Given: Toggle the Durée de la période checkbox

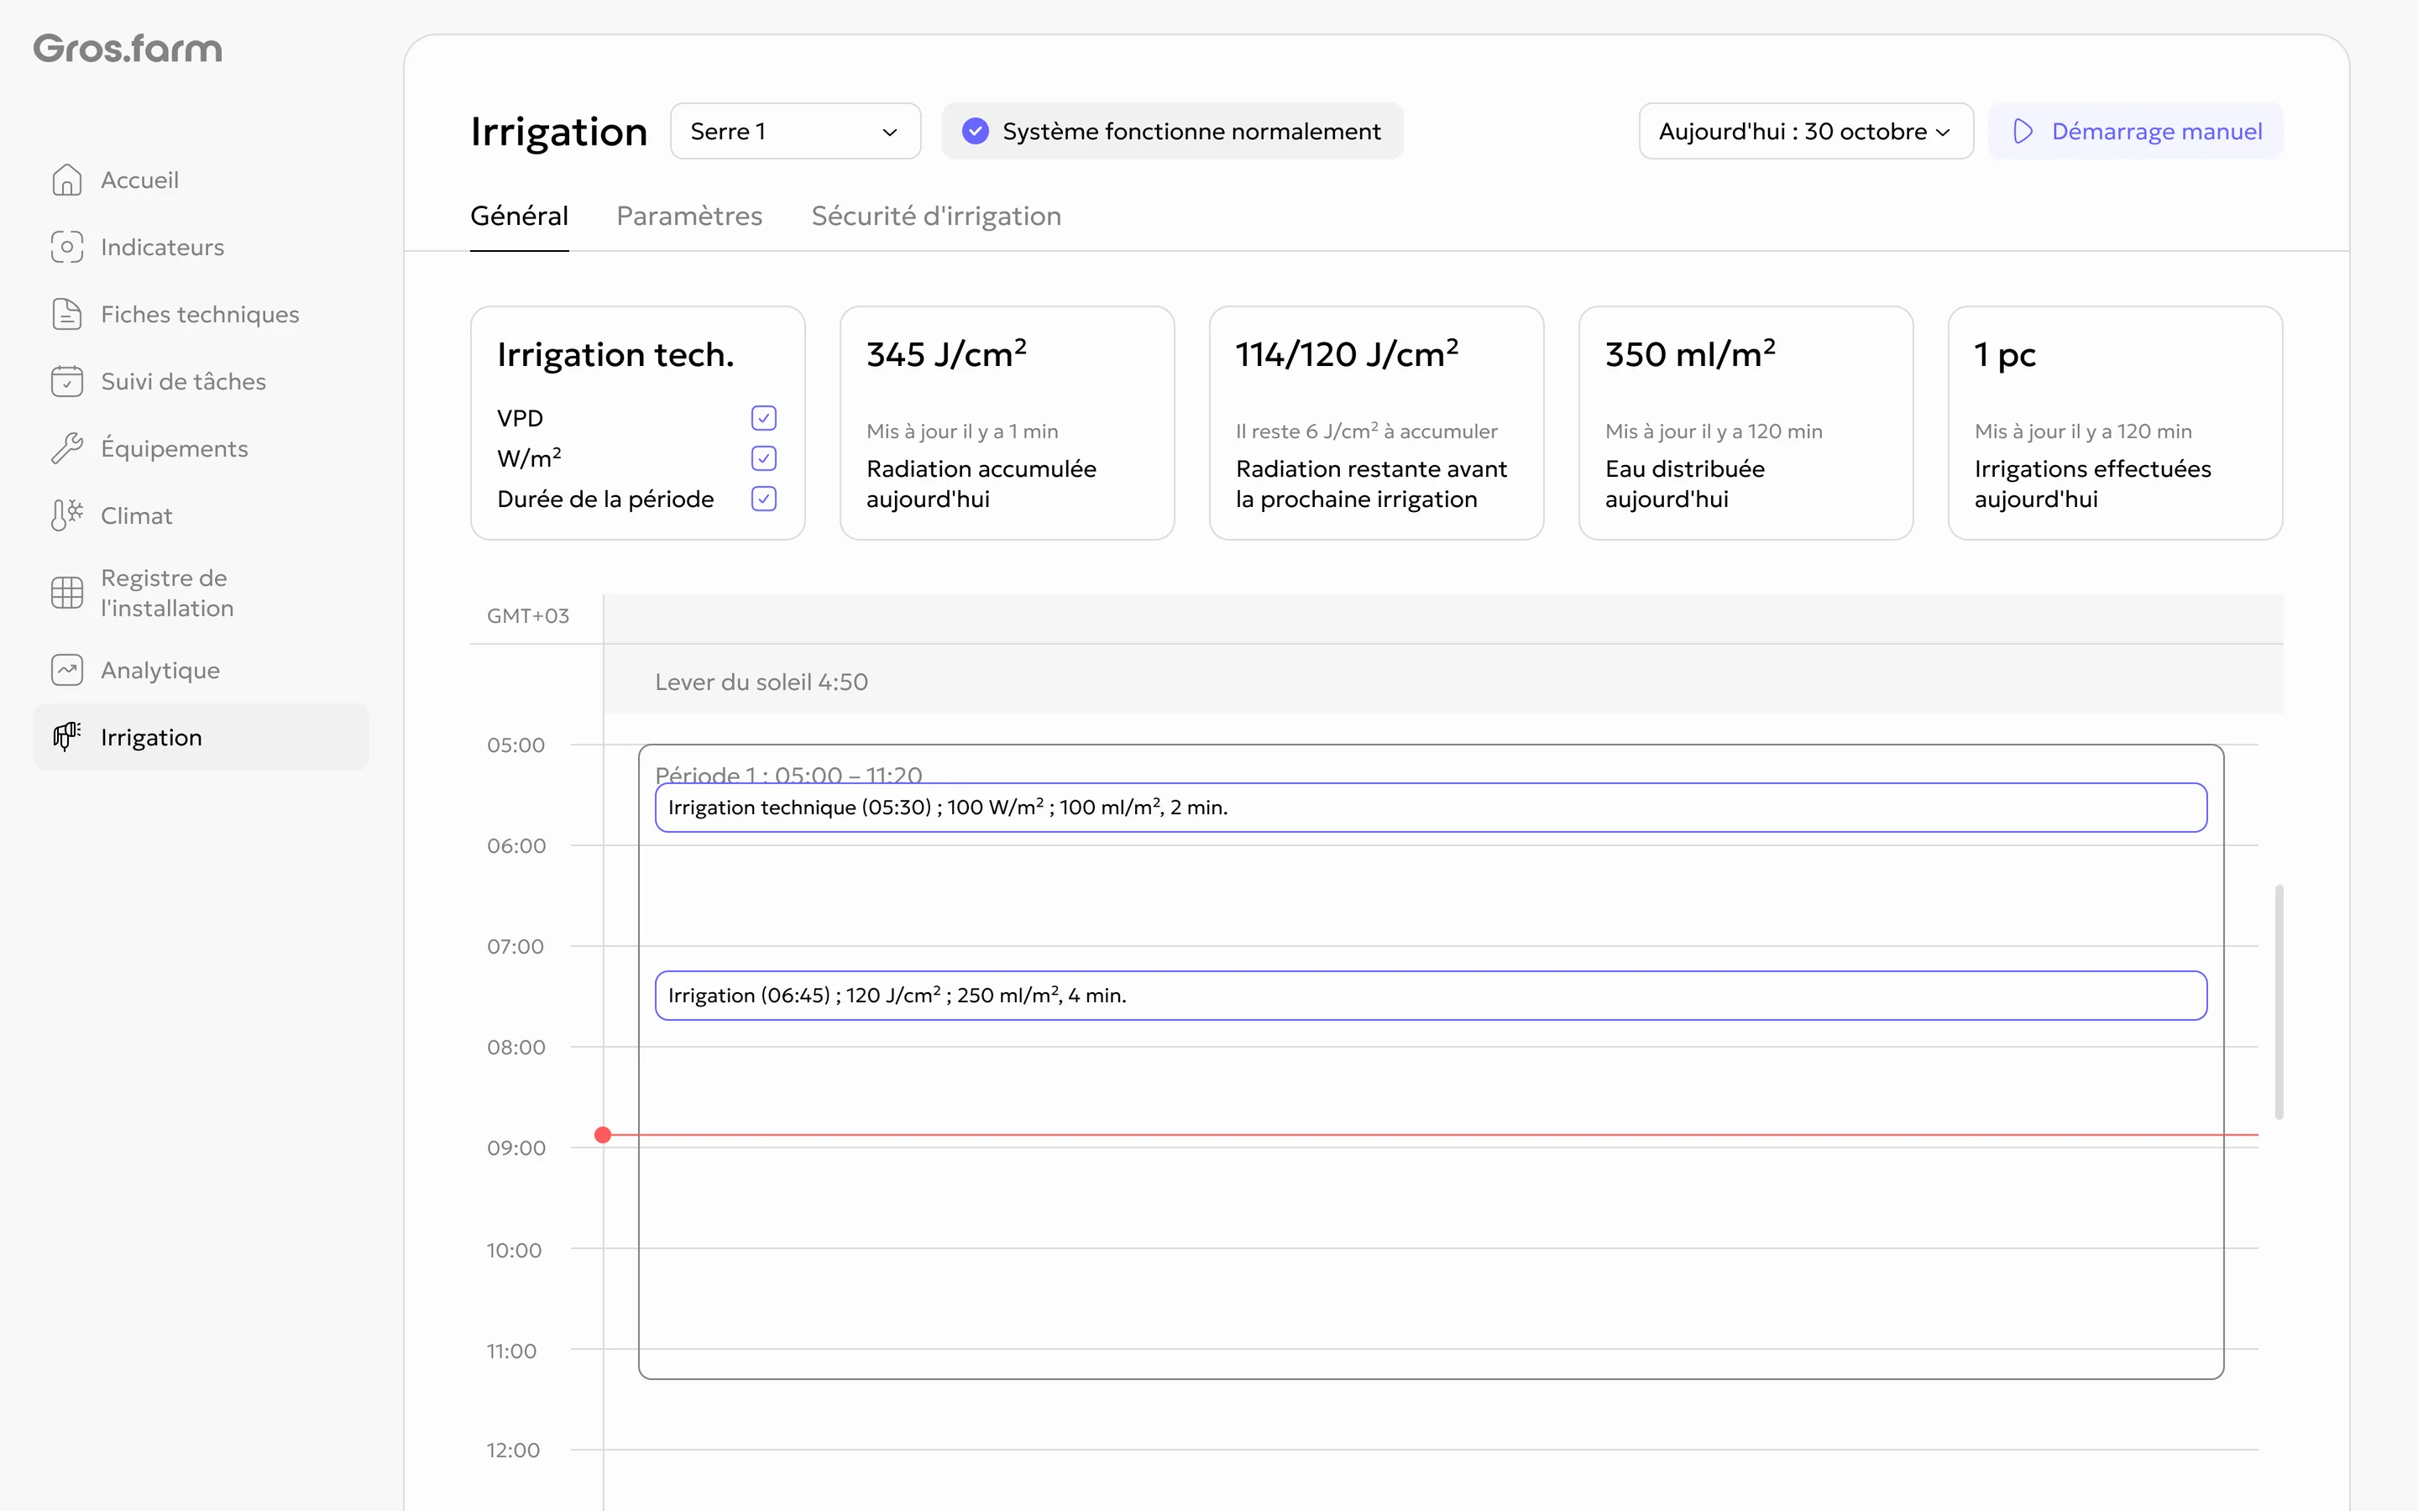Looking at the screenshot, I should (x=763, y=499).
